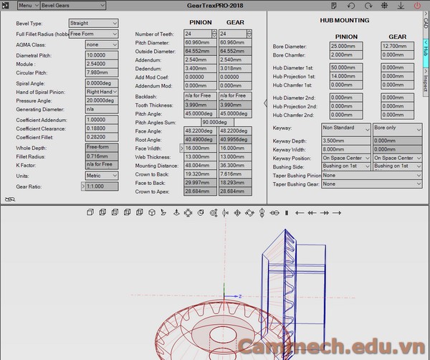Open the Hand of Spiral Pinion dropdown

click(x=102, y=92)
